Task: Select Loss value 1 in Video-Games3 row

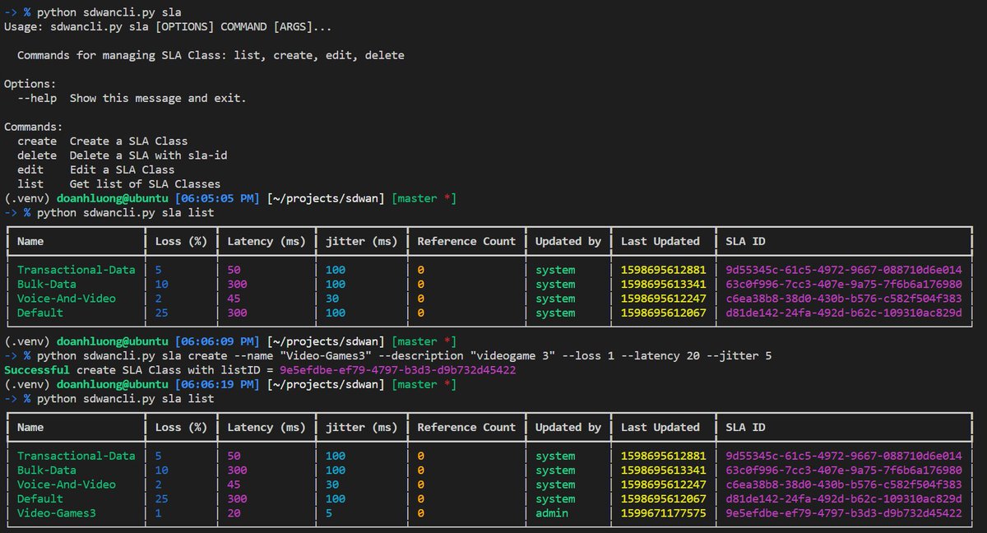Action: click(159, 513)
